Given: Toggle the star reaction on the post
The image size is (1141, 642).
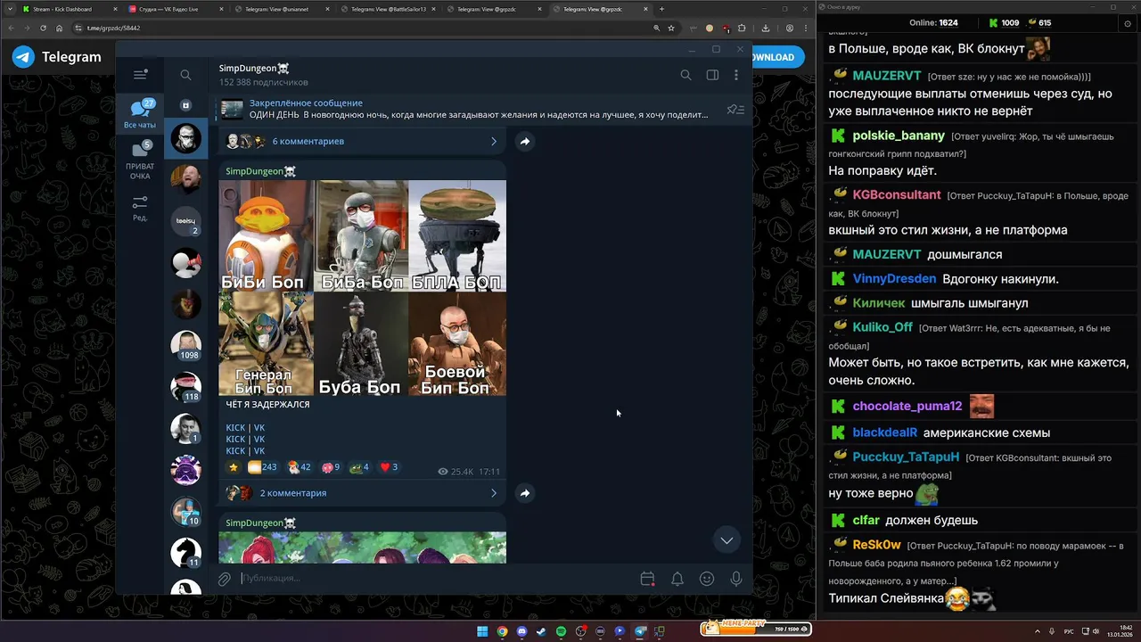Looking at the screenshot, I should pos(234,467).
